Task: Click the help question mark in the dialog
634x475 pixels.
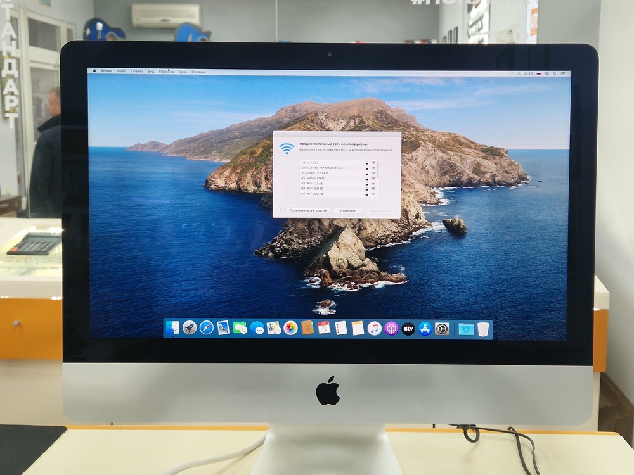Action: [280, 210]
